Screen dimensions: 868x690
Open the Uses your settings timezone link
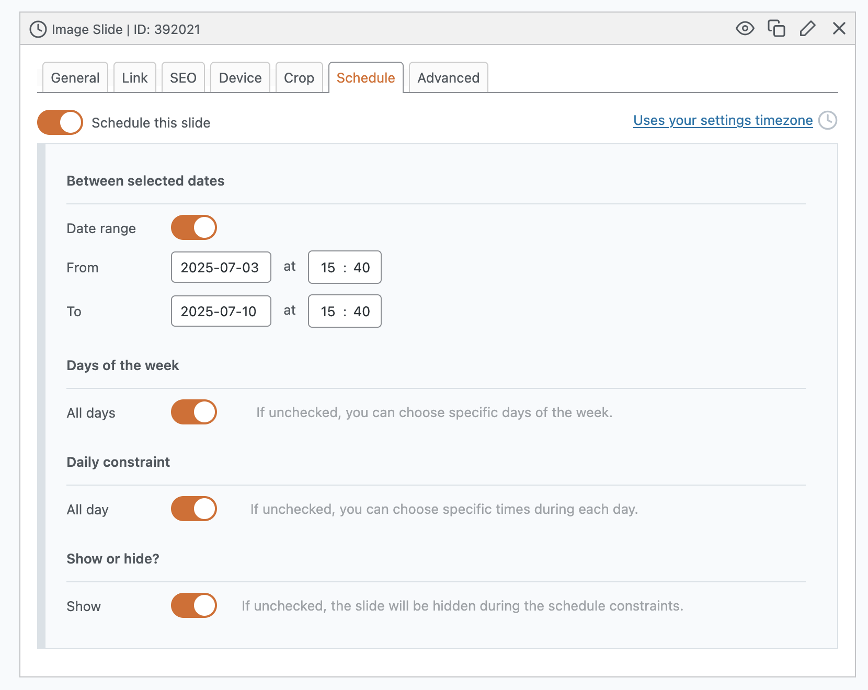723,120
